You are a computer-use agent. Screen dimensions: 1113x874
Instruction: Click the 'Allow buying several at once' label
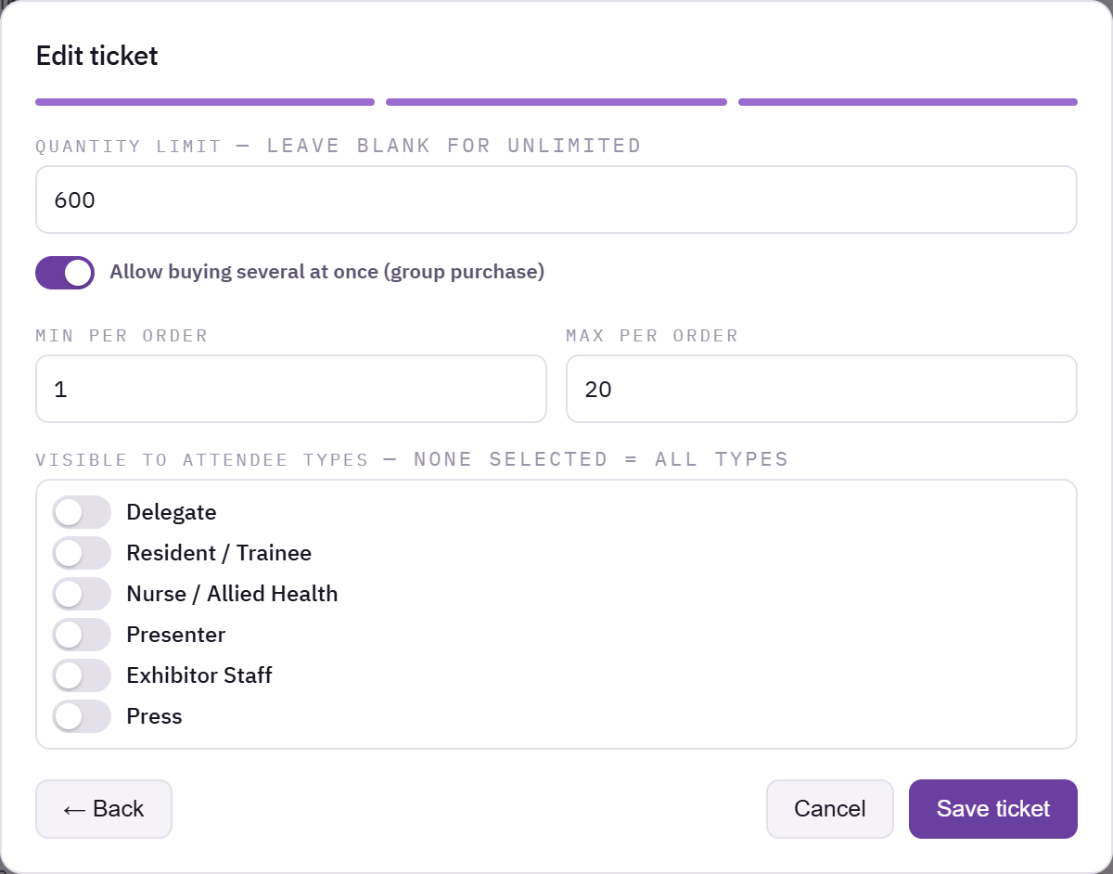(x=326, y=272)
